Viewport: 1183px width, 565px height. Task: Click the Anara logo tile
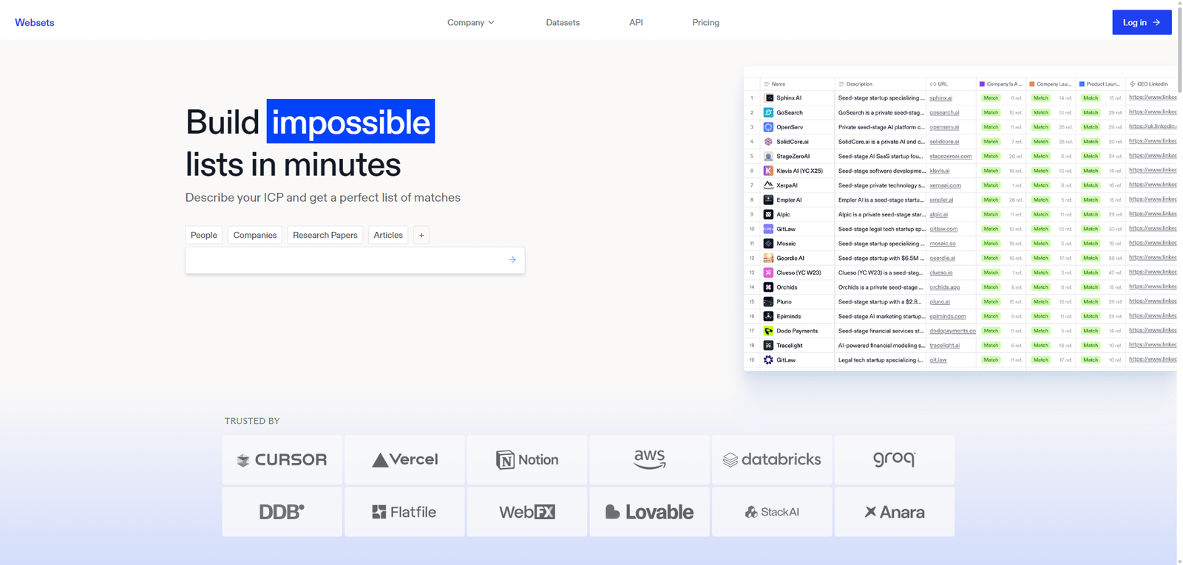[x=895, y=512]
